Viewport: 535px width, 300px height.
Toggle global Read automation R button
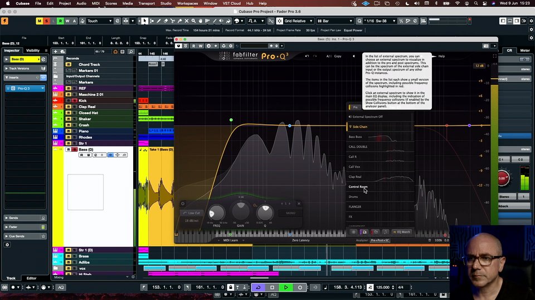coord(60,21)
